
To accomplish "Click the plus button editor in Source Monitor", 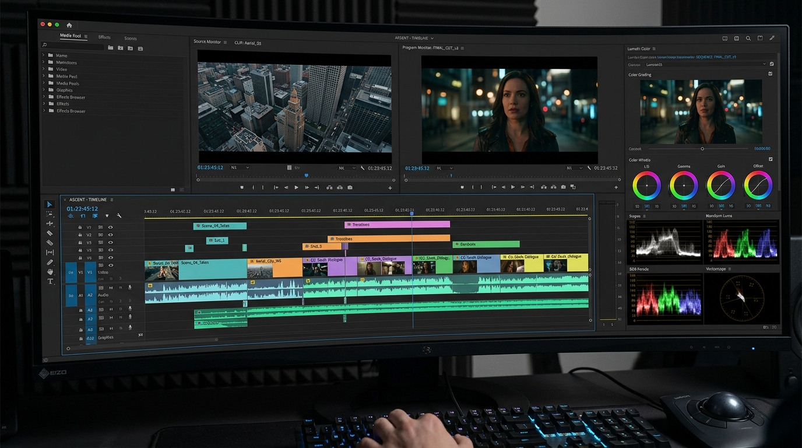I will point(390,188).
